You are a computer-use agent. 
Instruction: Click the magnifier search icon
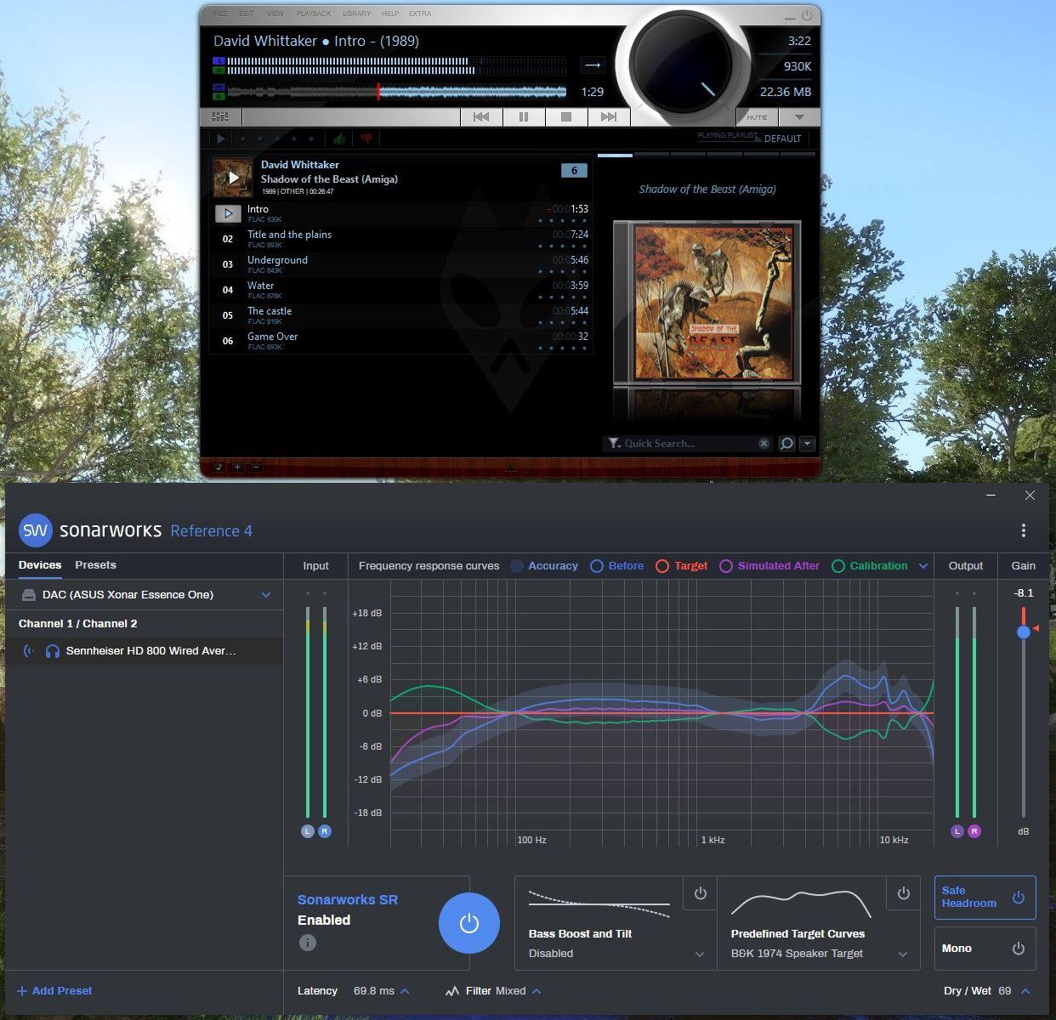tap(786, 444)
